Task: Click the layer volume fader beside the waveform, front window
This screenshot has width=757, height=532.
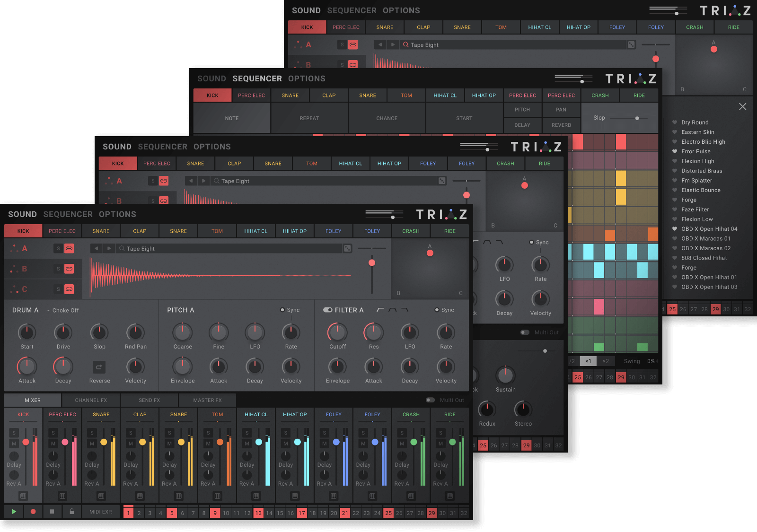Action: [x=372, y=262]
